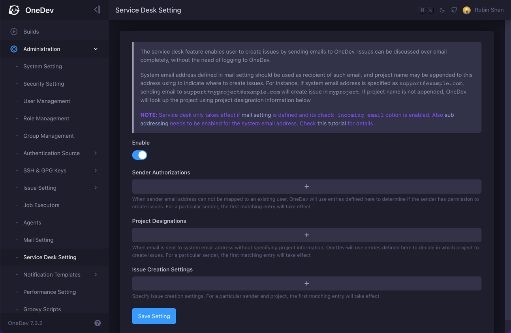The width and height of the screenshot is (511, 333).
Task: Expand the Authentication Source submenu arrow
Action: click(x=96, y=153)
